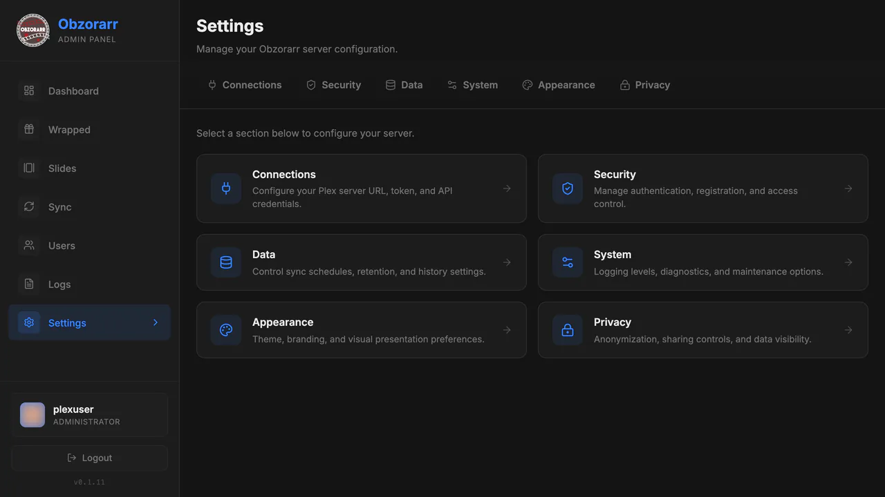Click the Logout arrow icon
Image resolution: width=885 pixels, height=497 pixels.
coord(72,458)
